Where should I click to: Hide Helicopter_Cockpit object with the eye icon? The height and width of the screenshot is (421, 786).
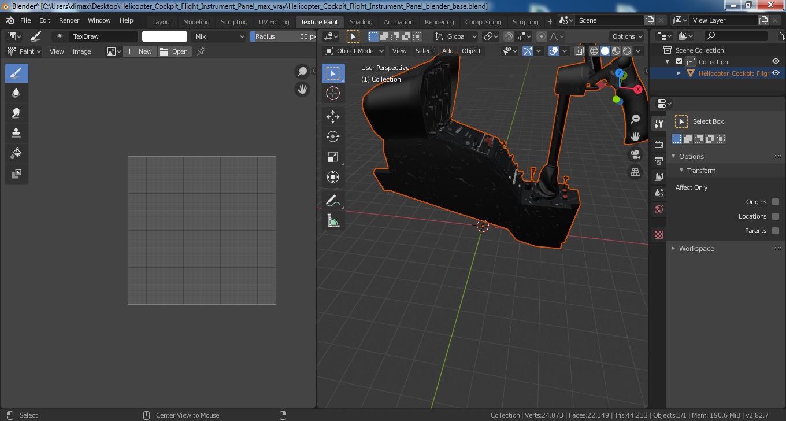click(776, 73)
